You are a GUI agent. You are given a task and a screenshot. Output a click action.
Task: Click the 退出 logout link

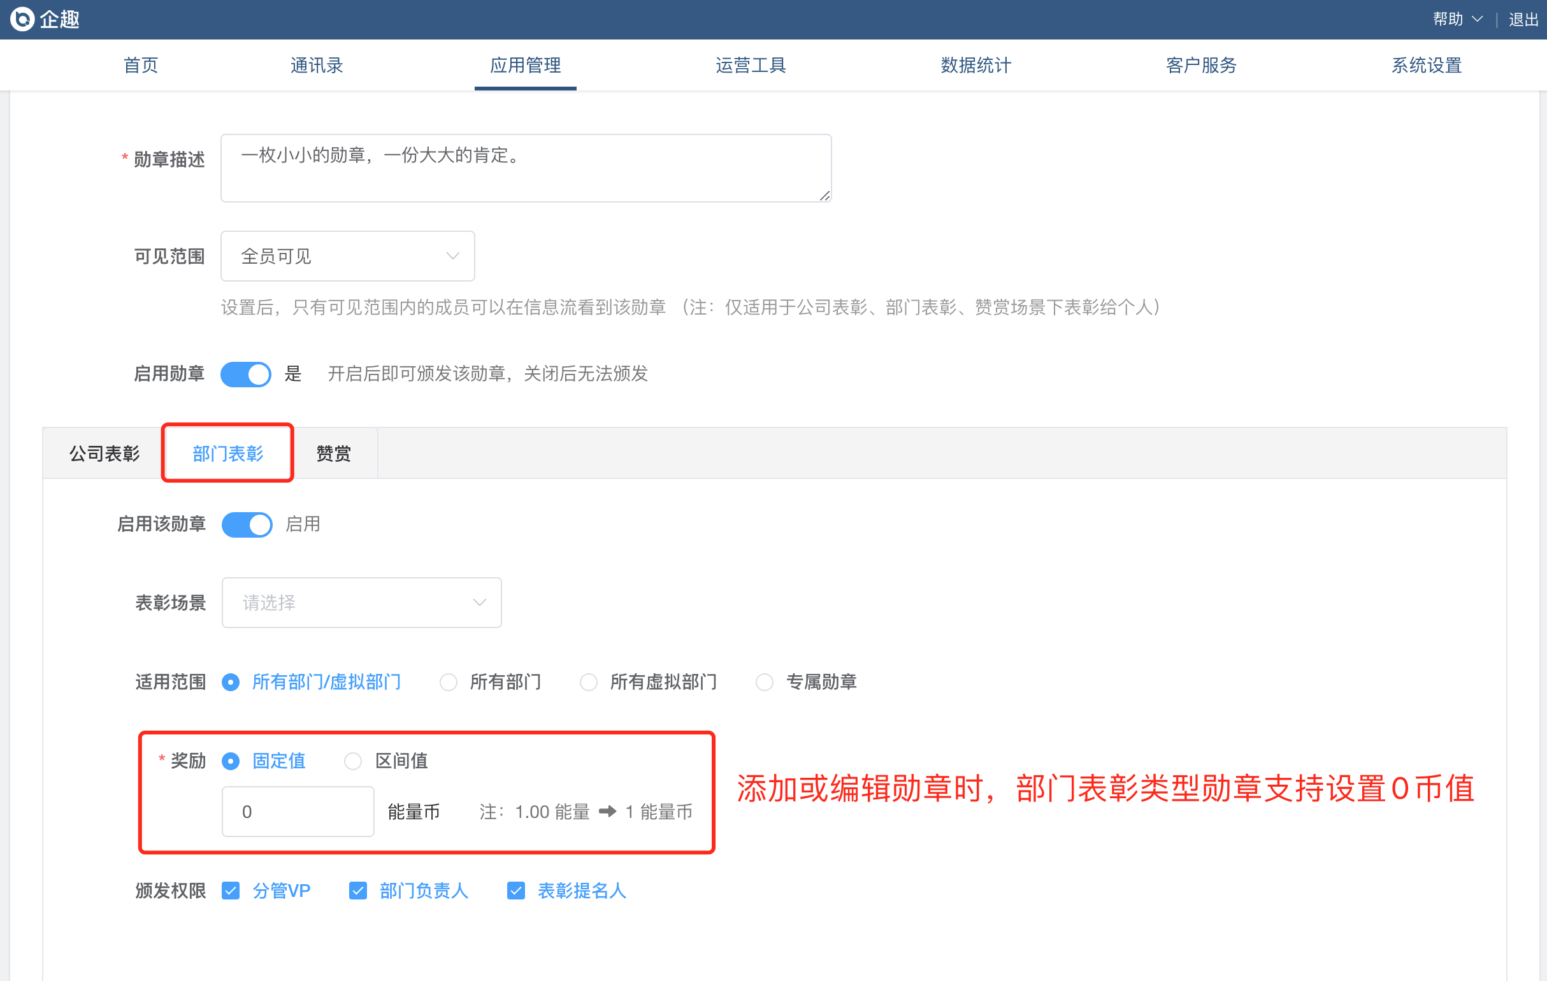click(1523, 19)
